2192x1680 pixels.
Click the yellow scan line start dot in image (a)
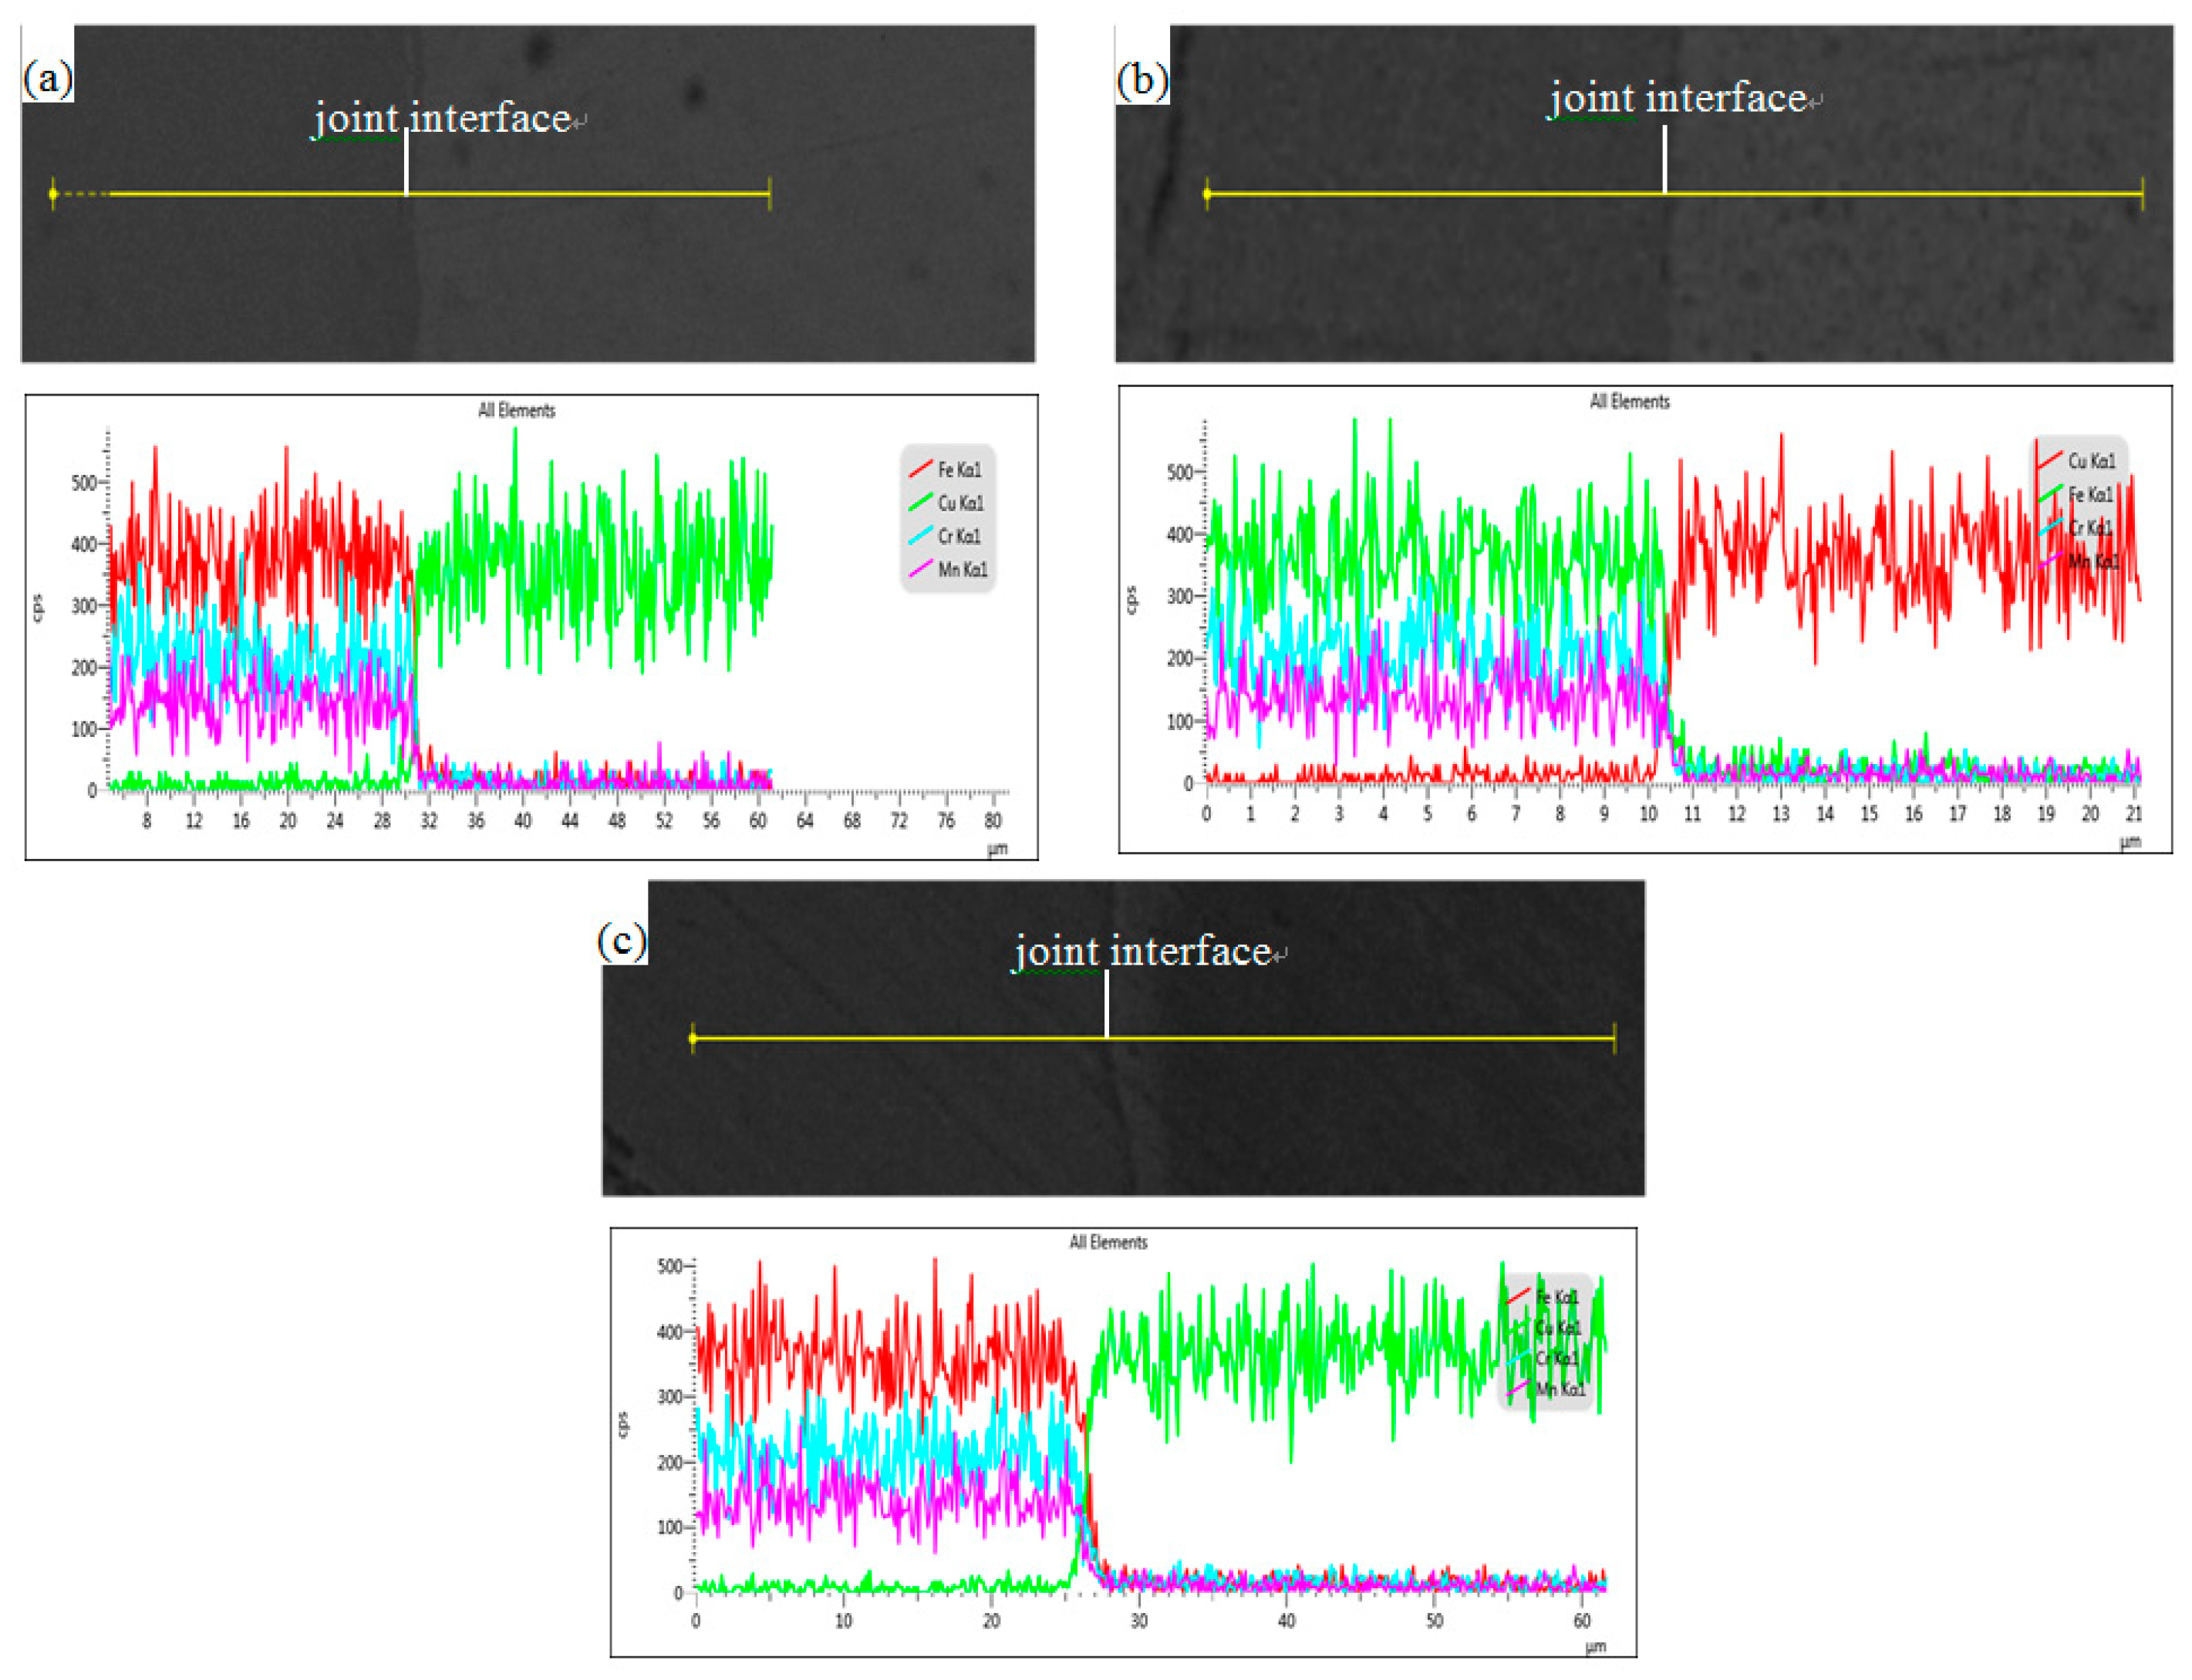coord(53,194)
